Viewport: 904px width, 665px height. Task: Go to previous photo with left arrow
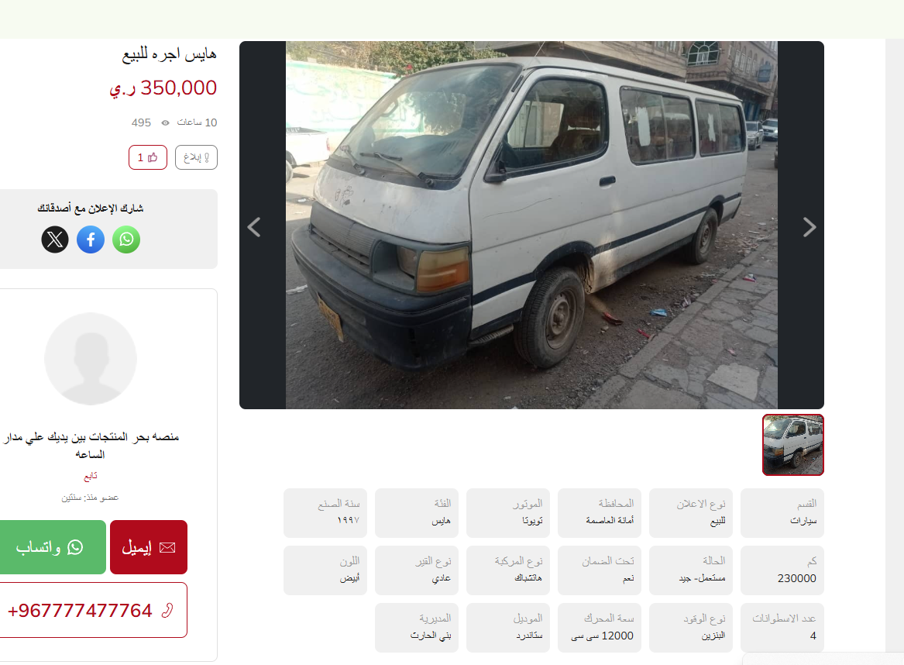tap(254, 227)
